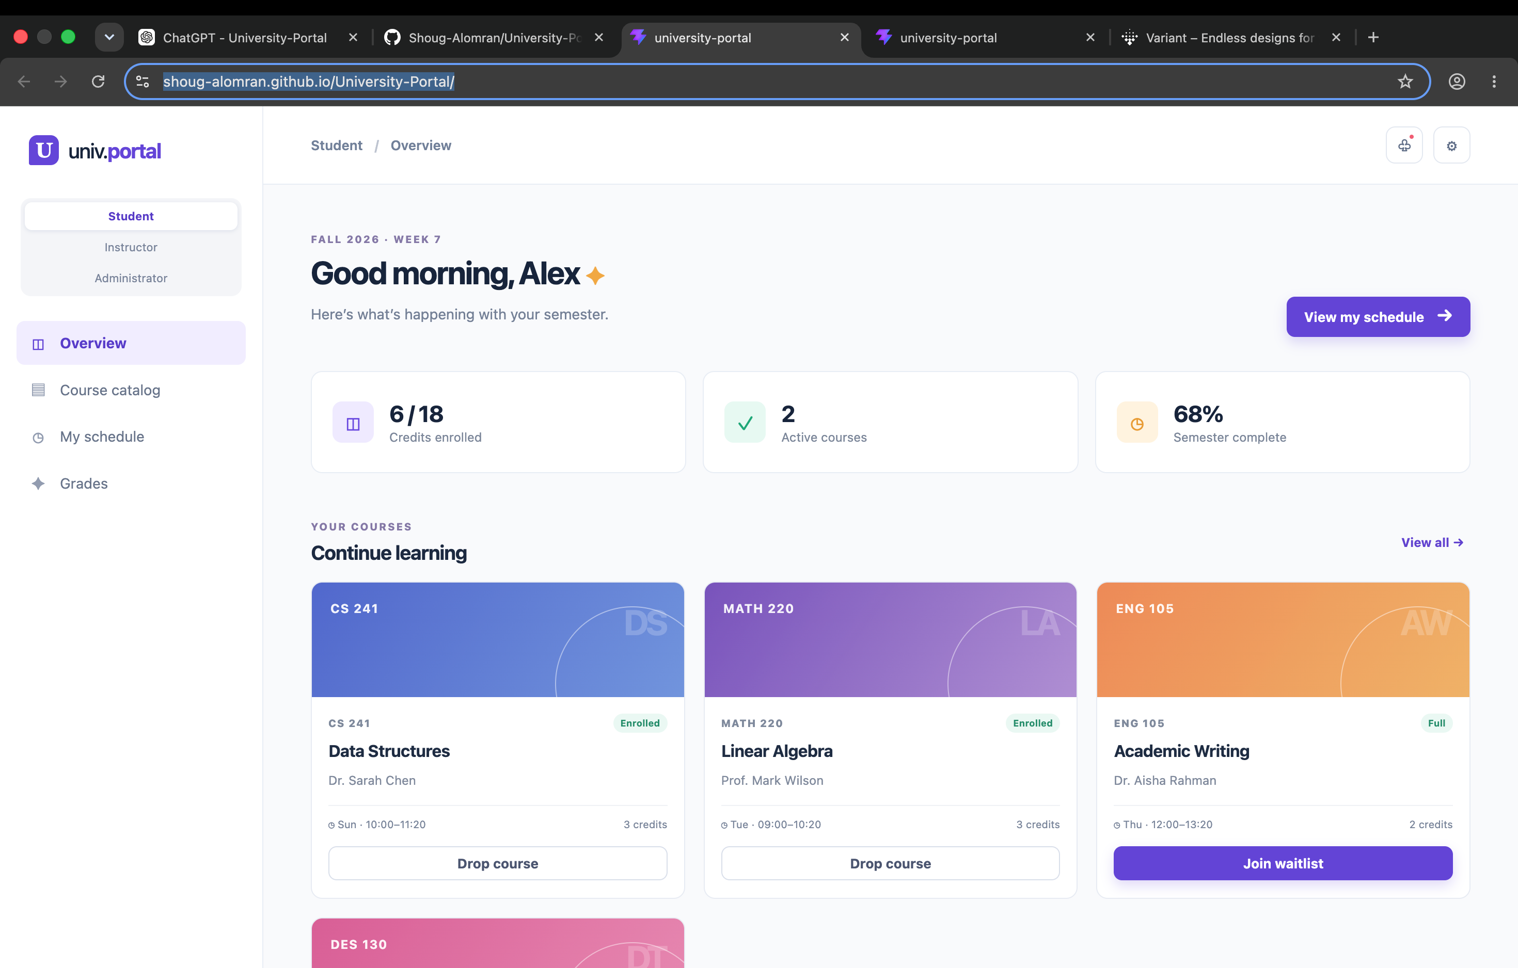Click the Credits enrolled card icon
Screen dimensions: 1518x968
(x=353, y=423)
